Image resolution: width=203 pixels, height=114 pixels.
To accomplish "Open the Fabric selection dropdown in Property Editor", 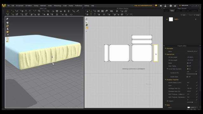I will [x=193, y=108].
